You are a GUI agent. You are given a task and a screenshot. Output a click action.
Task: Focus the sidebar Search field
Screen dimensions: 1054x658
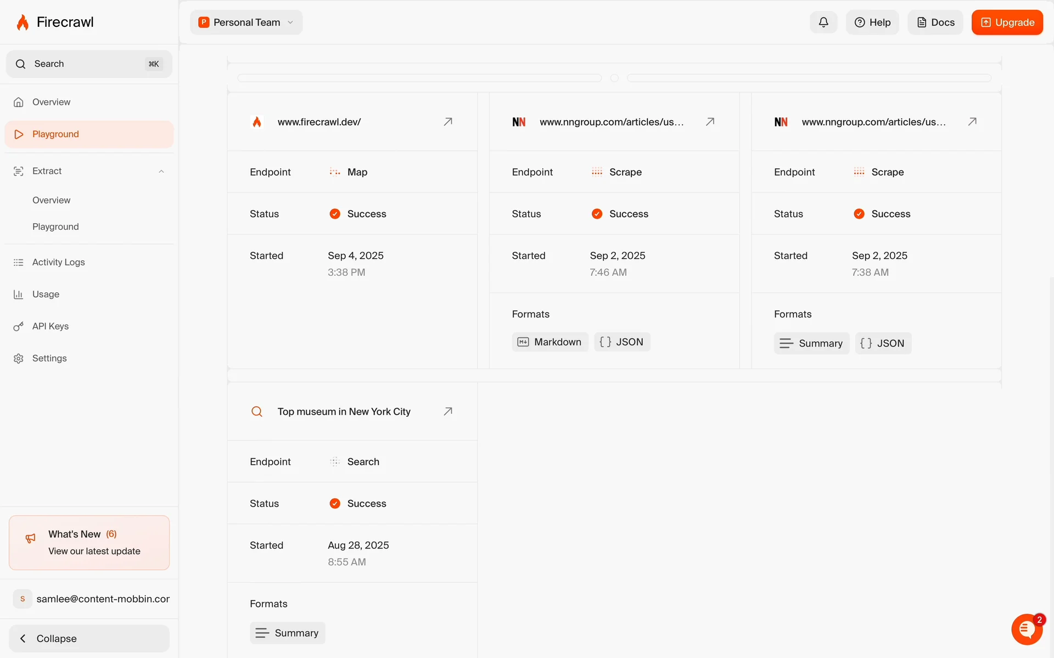point(88,64)
